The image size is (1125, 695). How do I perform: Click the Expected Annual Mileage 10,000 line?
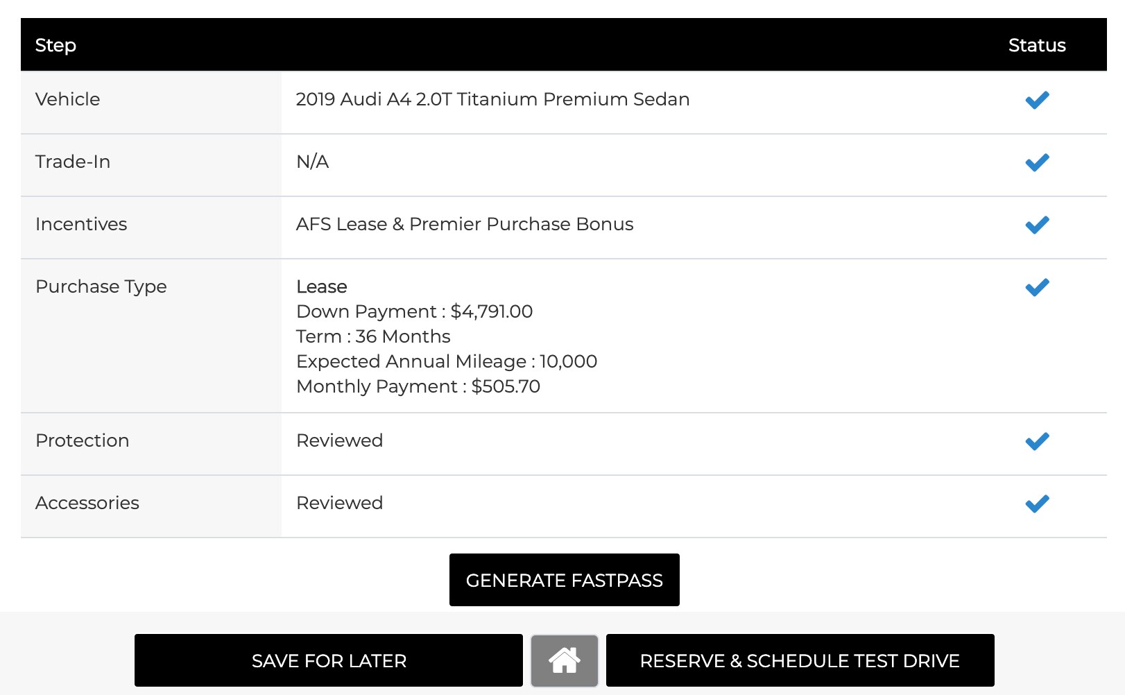[447, 361]
